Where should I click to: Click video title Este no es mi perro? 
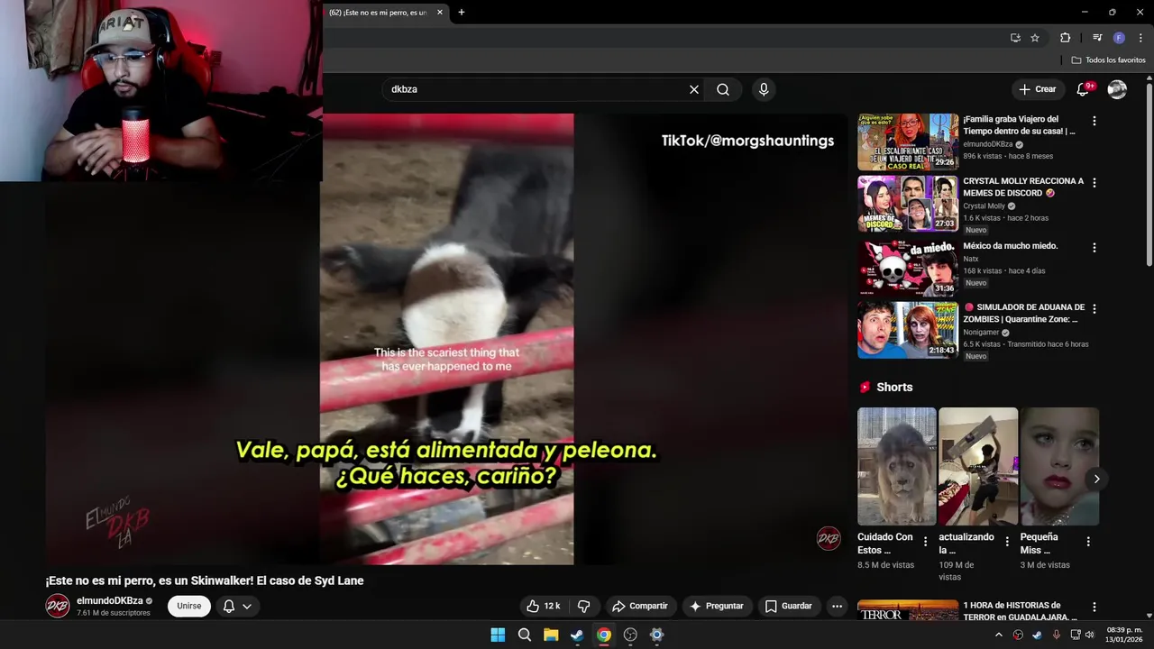tap(205, 580)
